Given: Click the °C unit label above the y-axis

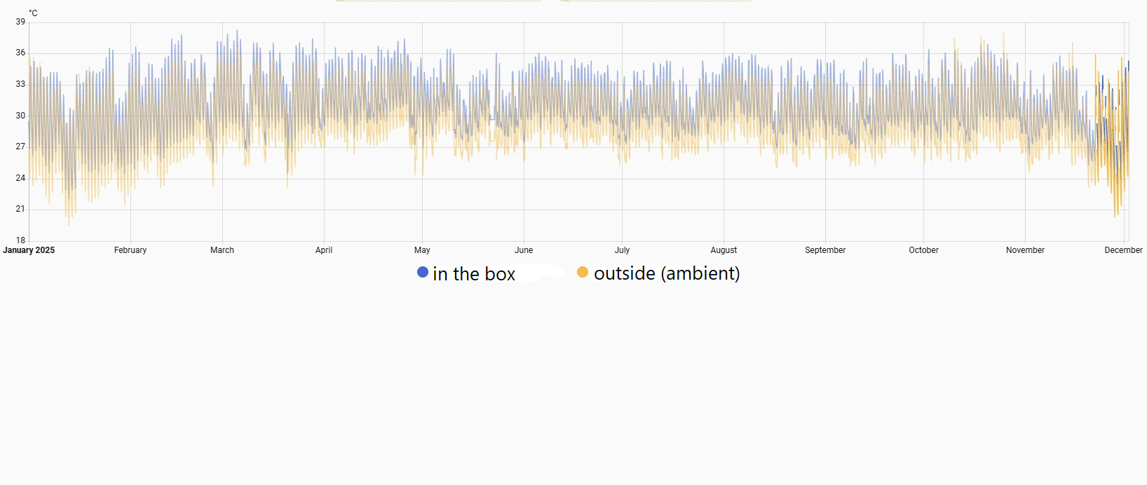Looking at the screenshot, I should pyautogui.click(x=33, y=13).
